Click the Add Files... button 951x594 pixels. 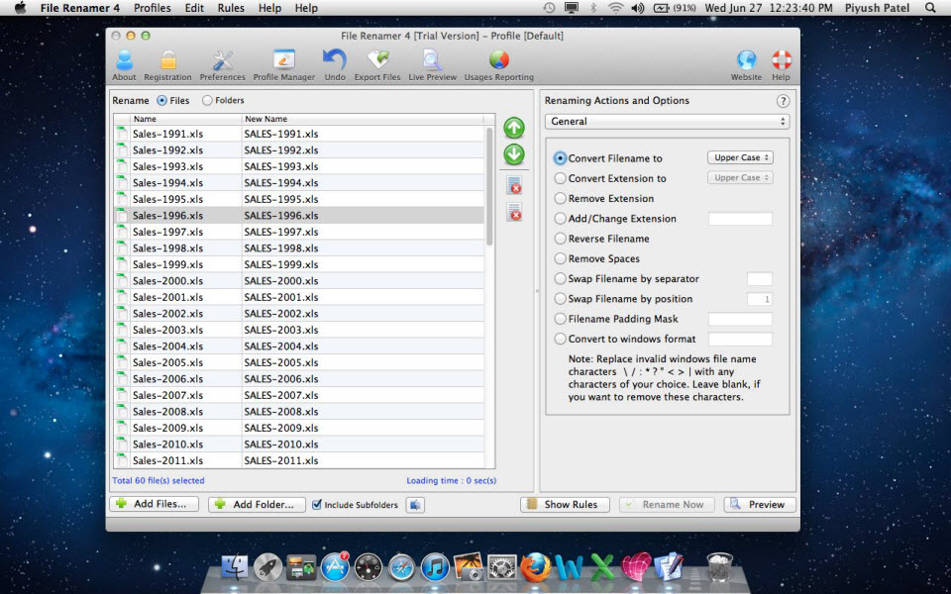(x=156, y=504)
